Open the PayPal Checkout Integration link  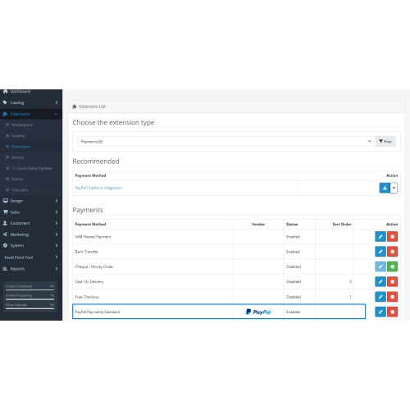(x=98, y=188)
